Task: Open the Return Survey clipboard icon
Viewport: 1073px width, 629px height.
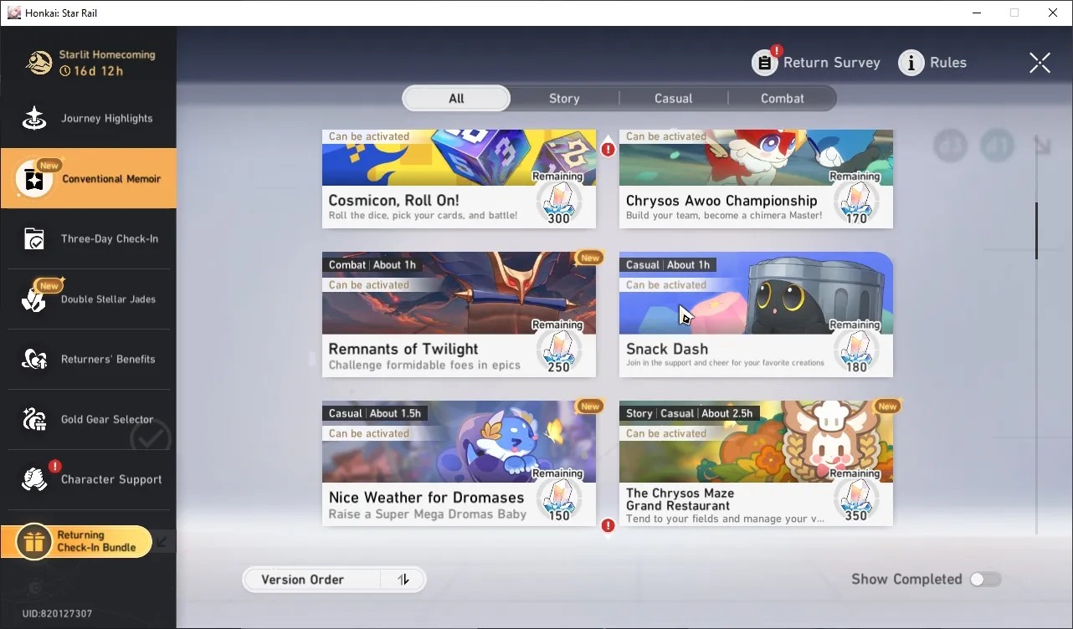Action: [764, 63]
